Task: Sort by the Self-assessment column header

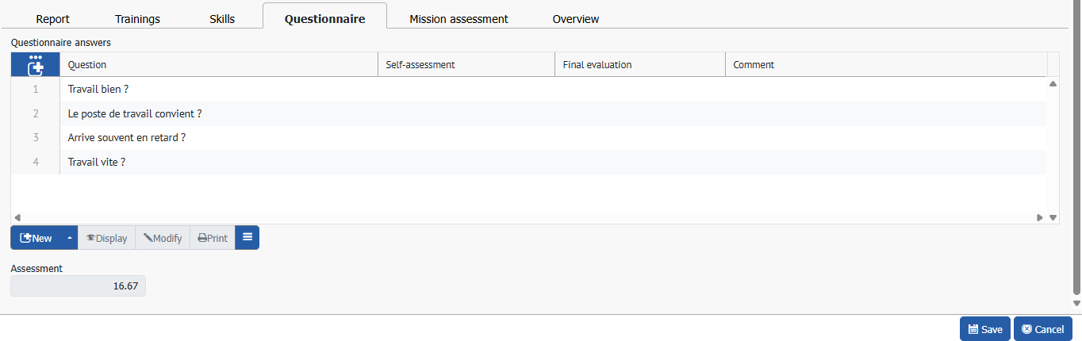Action: pos(465,65)
